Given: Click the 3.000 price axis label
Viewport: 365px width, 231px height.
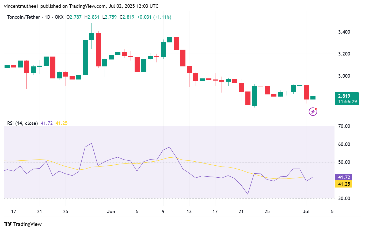Looking at the screenshot, I should [344, 76].
